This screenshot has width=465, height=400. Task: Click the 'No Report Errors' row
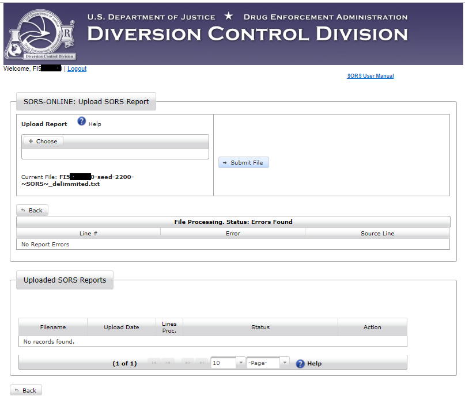point(233,245)
